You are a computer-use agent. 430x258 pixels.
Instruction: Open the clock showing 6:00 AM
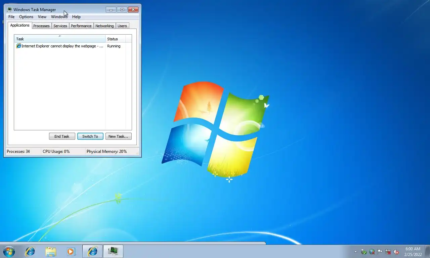point(413,252)
